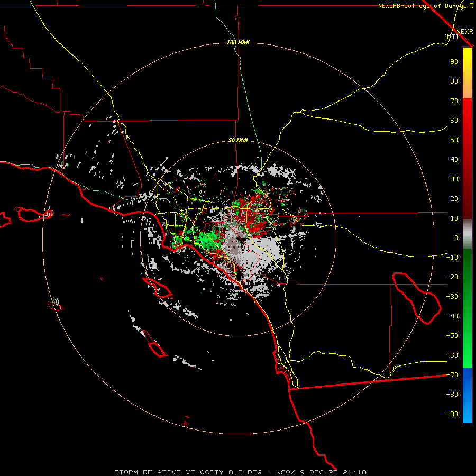The width and height of the screenshot is (476, 476).
Task: Click the -60 value on the velocity scale
Action: pyautogui.click(x=452, y=355)
